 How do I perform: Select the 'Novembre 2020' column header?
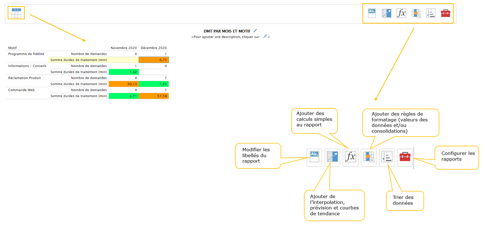coord(124,48)
